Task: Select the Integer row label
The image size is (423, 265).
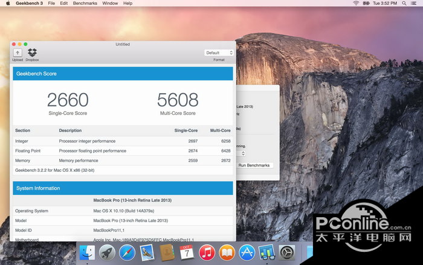Action: [22, 141]
